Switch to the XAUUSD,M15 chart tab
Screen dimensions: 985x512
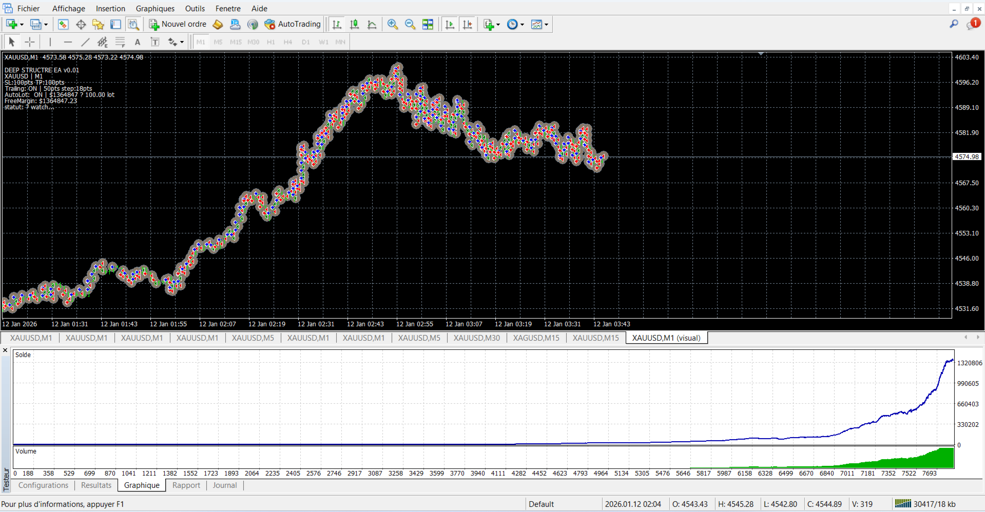[596, 338]
